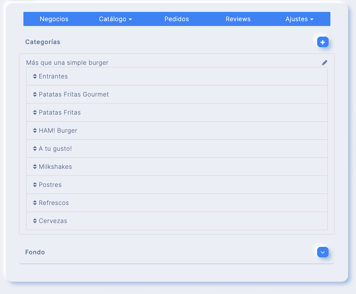The image size is (356, 294).
Task: Select the Refrescos category text
Action: click(54, 203)
